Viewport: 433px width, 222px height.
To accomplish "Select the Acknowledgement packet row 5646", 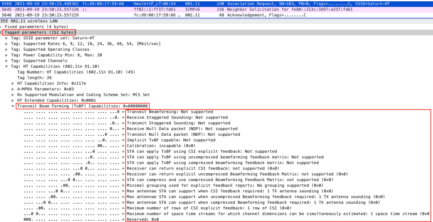I will (x=211, y=15).
